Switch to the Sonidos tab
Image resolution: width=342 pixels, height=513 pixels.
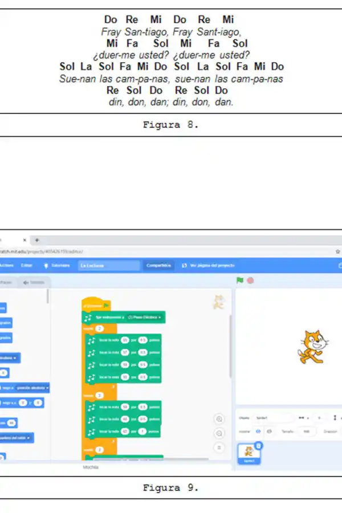[x=33, y=282]
